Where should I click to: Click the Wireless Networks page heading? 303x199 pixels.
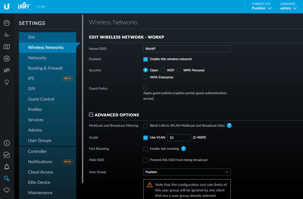[x=113, y=22]
